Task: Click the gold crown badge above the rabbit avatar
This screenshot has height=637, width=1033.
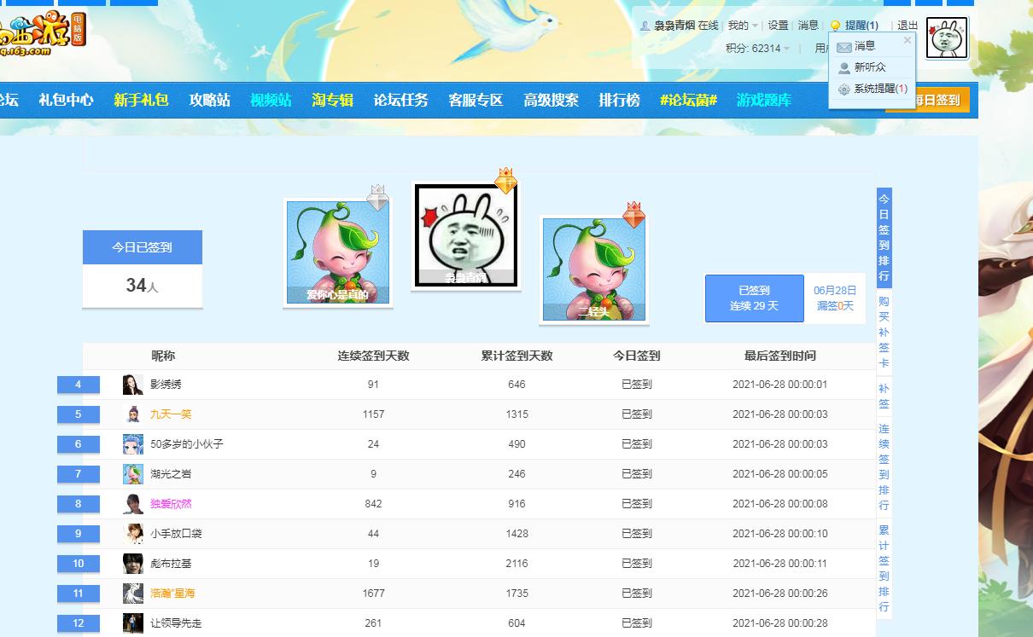Action: 505,181
